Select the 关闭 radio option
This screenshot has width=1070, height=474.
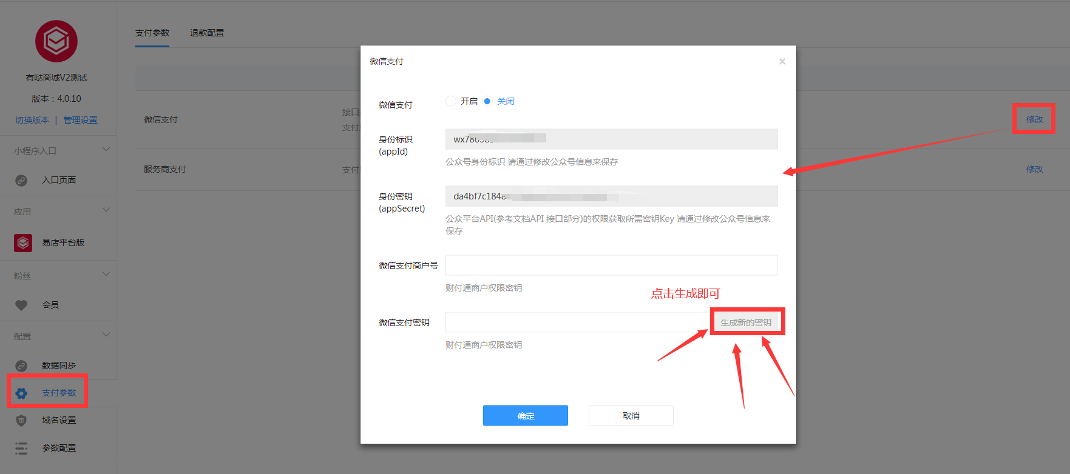point(487,101)
